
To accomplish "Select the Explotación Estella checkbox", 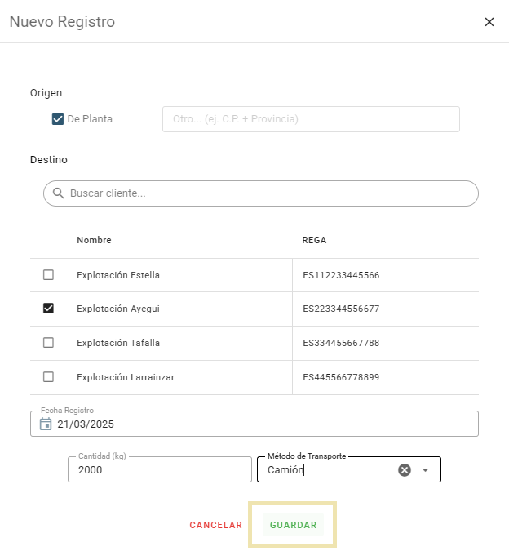I will [48, 275].
